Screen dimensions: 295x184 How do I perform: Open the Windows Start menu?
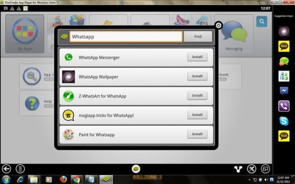(x=6, y=180)
